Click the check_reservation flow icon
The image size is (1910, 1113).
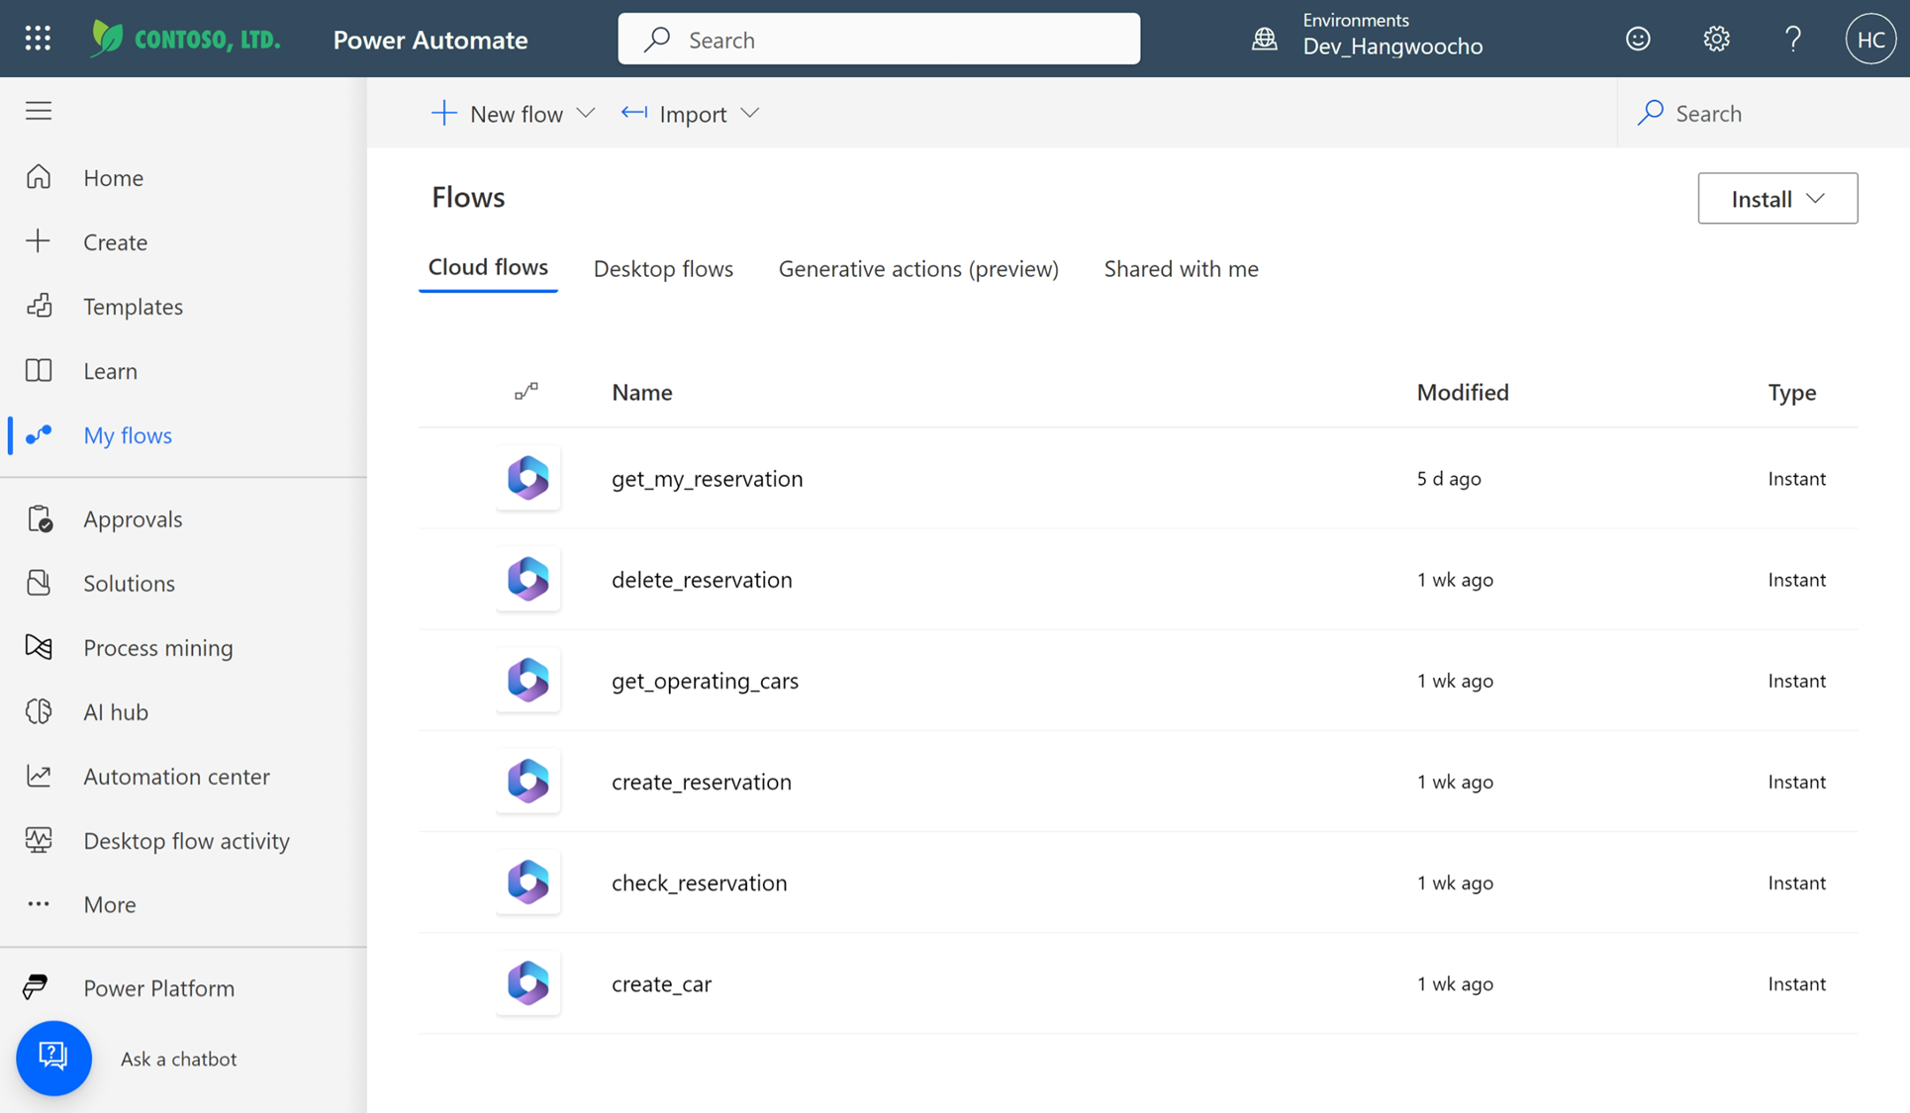coord(527,881)
